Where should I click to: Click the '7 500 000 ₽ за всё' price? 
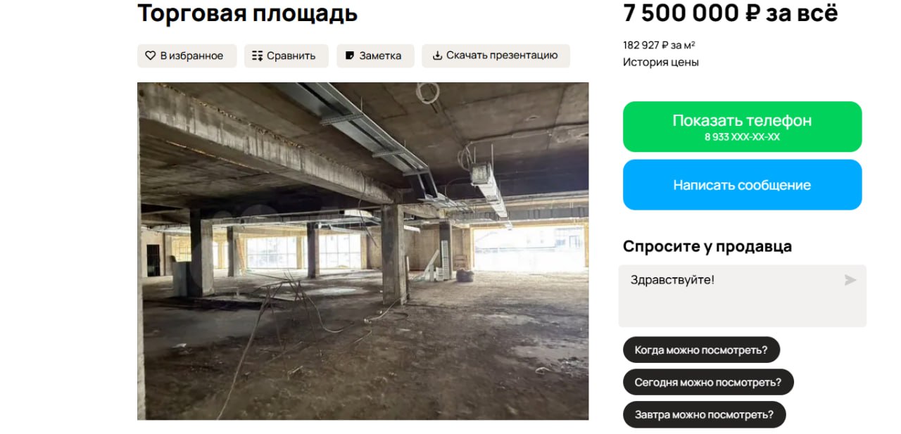click(731, 13)
